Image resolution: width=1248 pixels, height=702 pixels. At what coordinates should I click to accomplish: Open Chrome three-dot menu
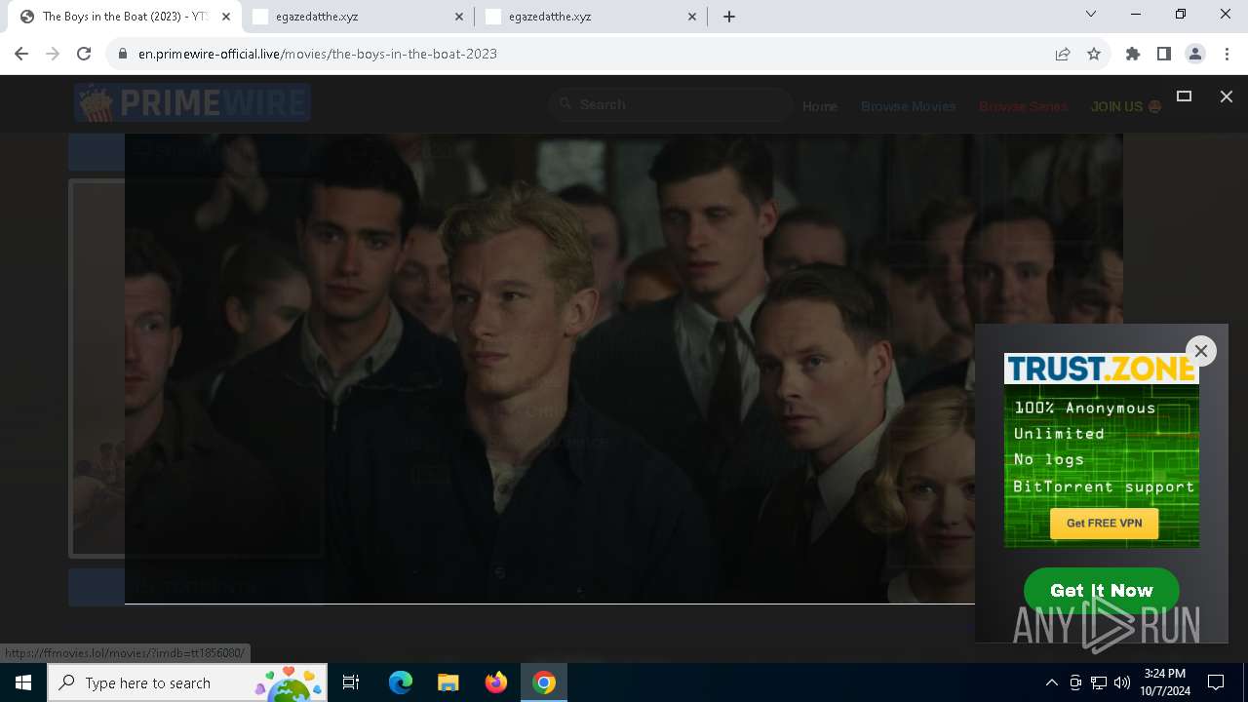click(1227, 54)
